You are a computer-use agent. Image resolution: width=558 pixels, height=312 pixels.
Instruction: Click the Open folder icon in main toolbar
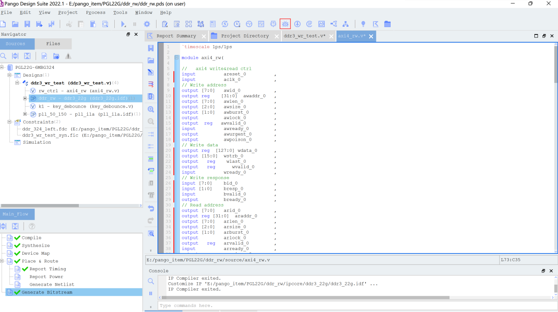[x=15, y=24]
